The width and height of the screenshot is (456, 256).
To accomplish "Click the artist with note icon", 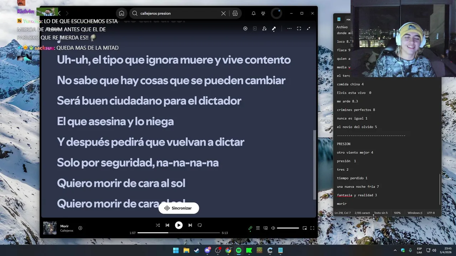I will (x=264, y=28).
